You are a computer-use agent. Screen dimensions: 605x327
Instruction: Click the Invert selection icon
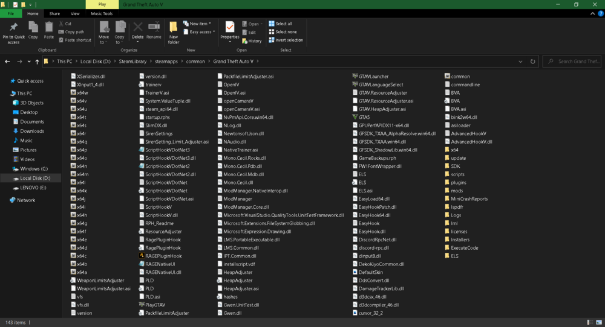click(x=272, y=40)
